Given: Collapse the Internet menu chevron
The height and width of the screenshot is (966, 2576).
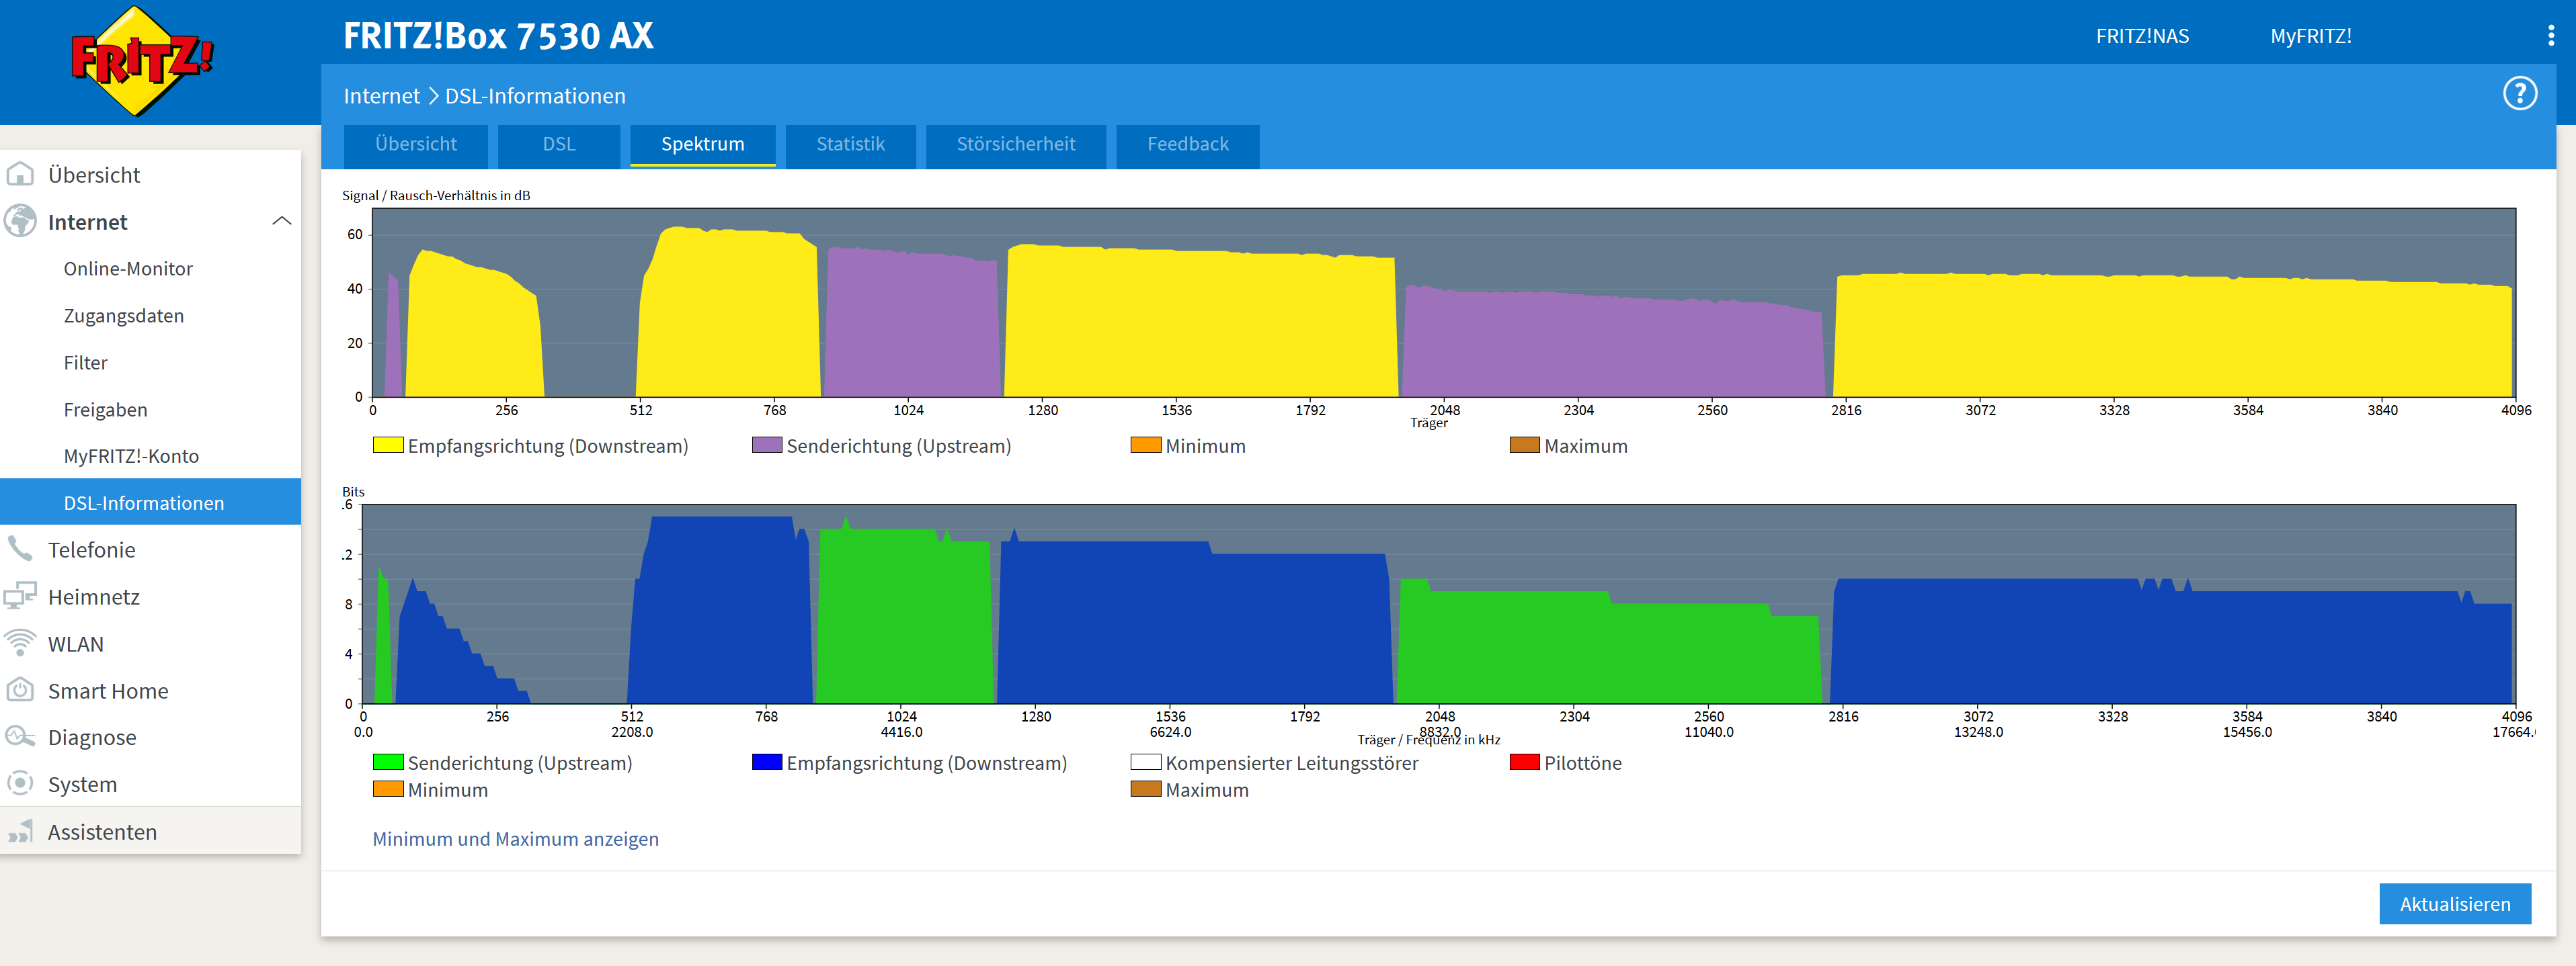Looking at the screenshot, I should click(282, 222).
